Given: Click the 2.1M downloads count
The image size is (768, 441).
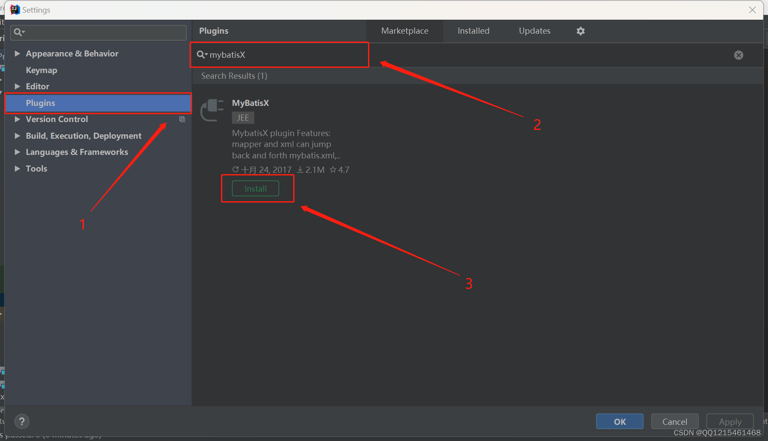Looking at the screenshot, I should (311, 170).
